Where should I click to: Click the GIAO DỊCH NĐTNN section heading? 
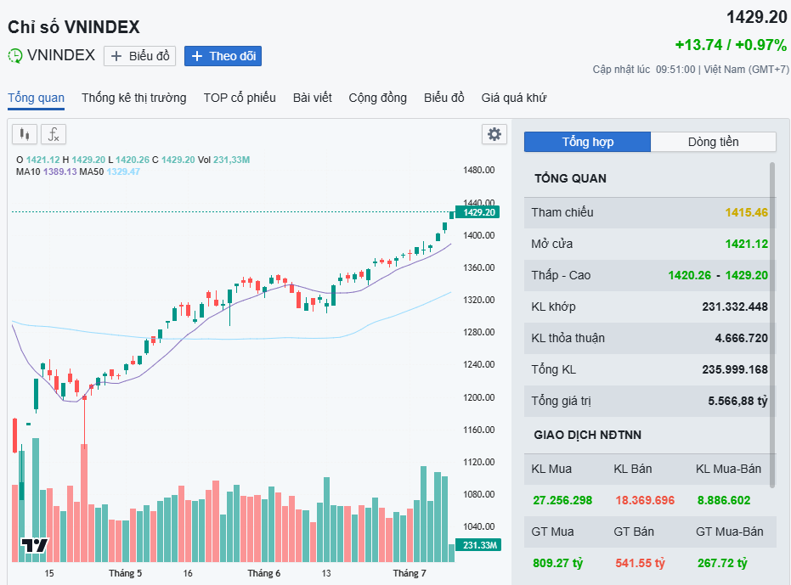[x=588, y=435]
